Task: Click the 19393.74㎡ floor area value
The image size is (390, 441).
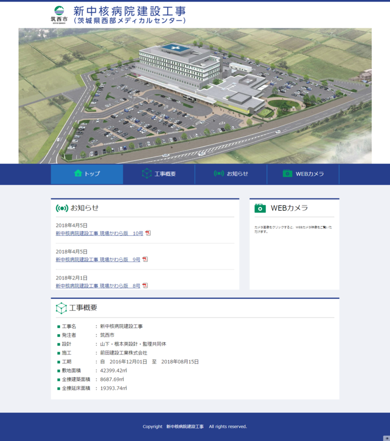Action: coord(114,389)
